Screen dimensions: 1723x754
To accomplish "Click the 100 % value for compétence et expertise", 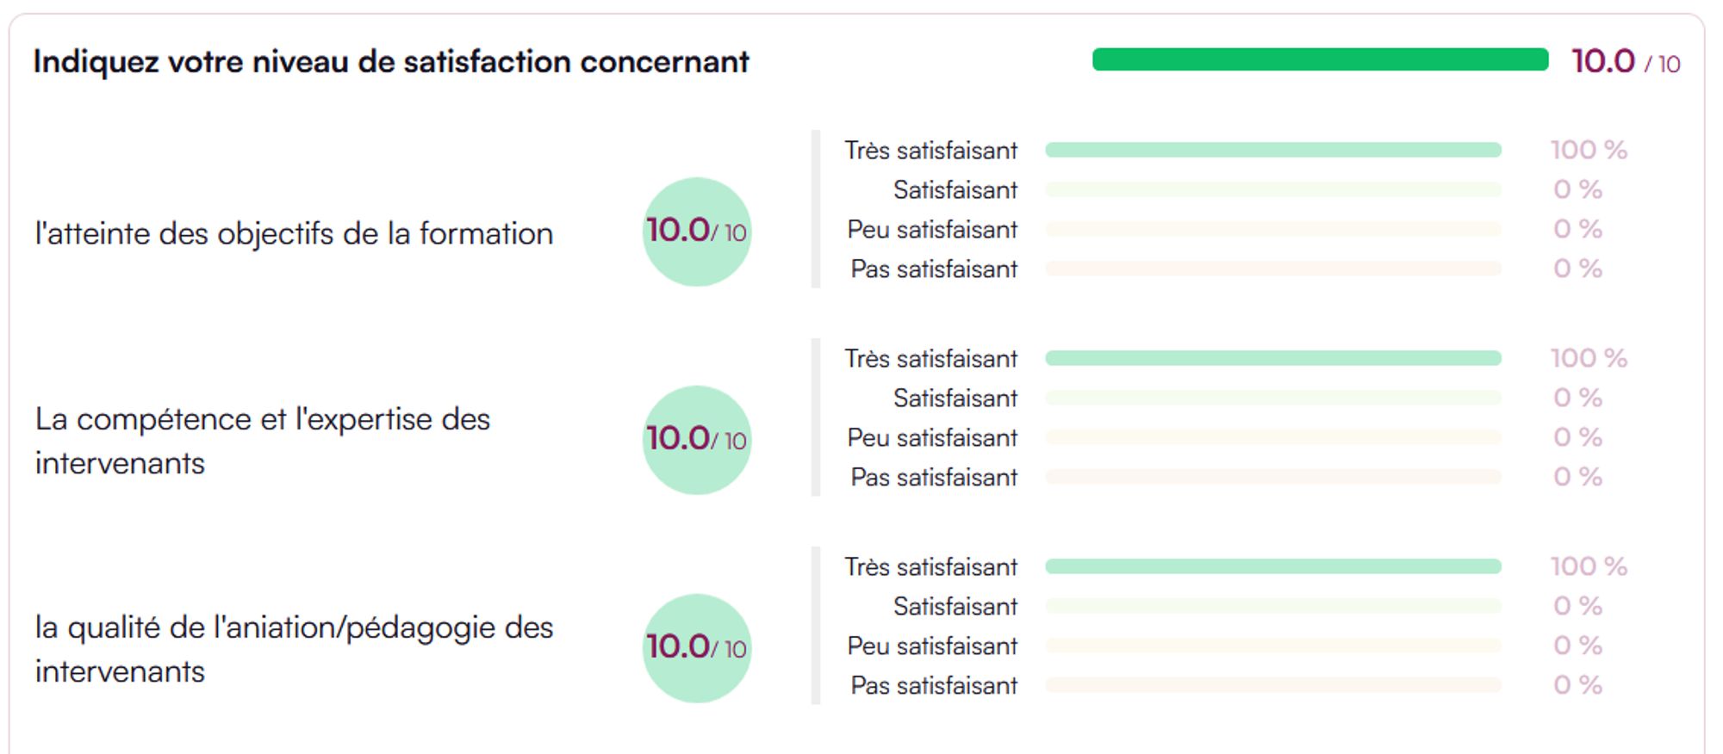I will pos(1589,359).
